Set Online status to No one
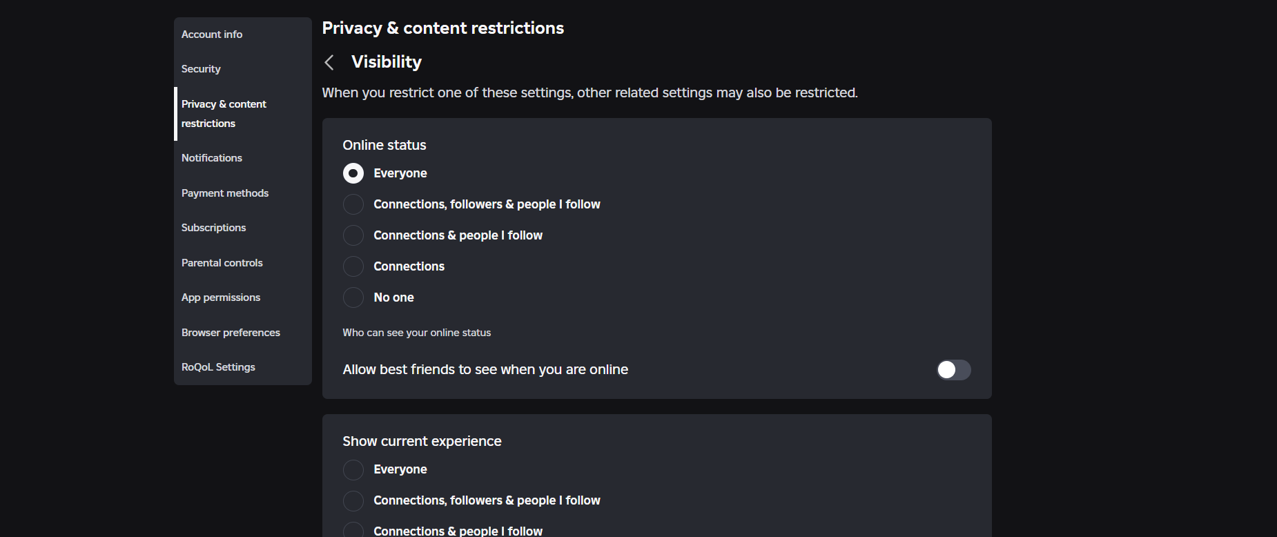The image size is (1277, 537). tap(353, 297)
